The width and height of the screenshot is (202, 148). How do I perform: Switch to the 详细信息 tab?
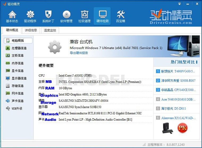click(31, 30)
